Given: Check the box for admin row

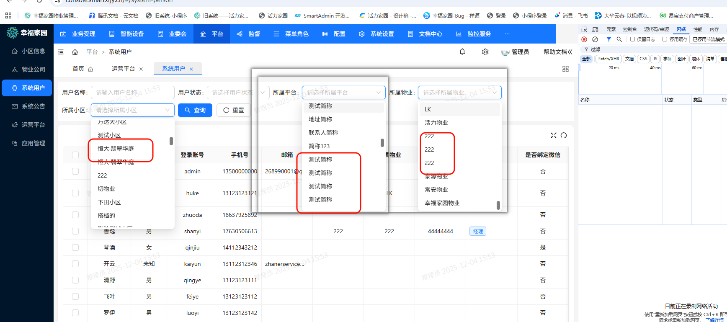Looking at the screenshot, I should coord(75,171).
